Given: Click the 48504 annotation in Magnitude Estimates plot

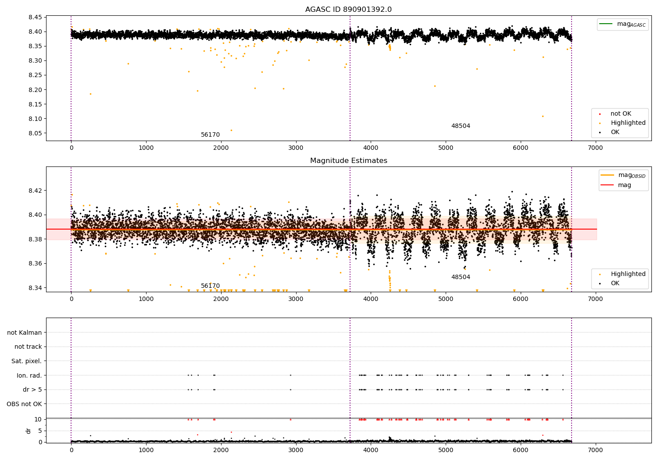Looking at the screenshot, I should [461, 277].
